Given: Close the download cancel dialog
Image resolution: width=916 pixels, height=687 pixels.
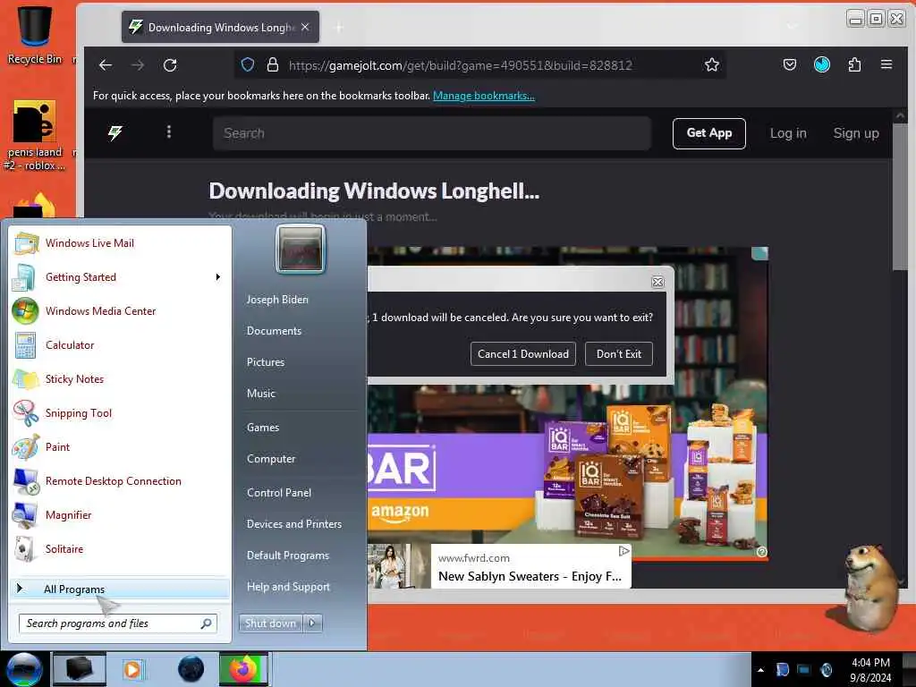Looking at the screenshot, I should click(657, 282).
